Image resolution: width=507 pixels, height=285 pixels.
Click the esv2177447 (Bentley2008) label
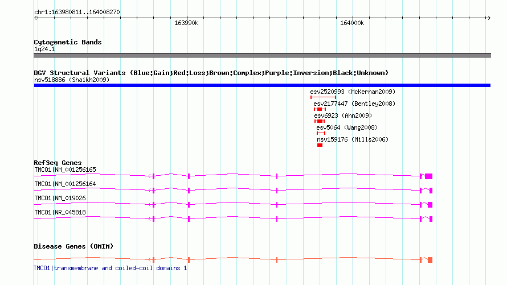point(354,104)
